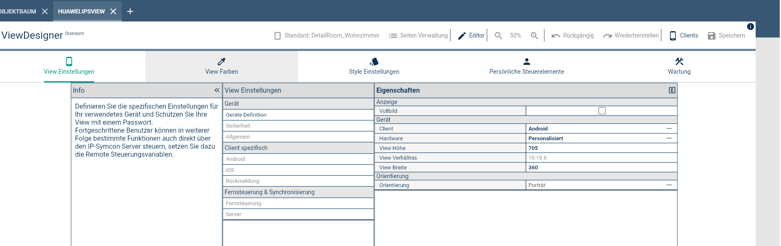The height and width of the screenshot is (246, 781).
Task: Select Server entry
Action: click(298, 214)
